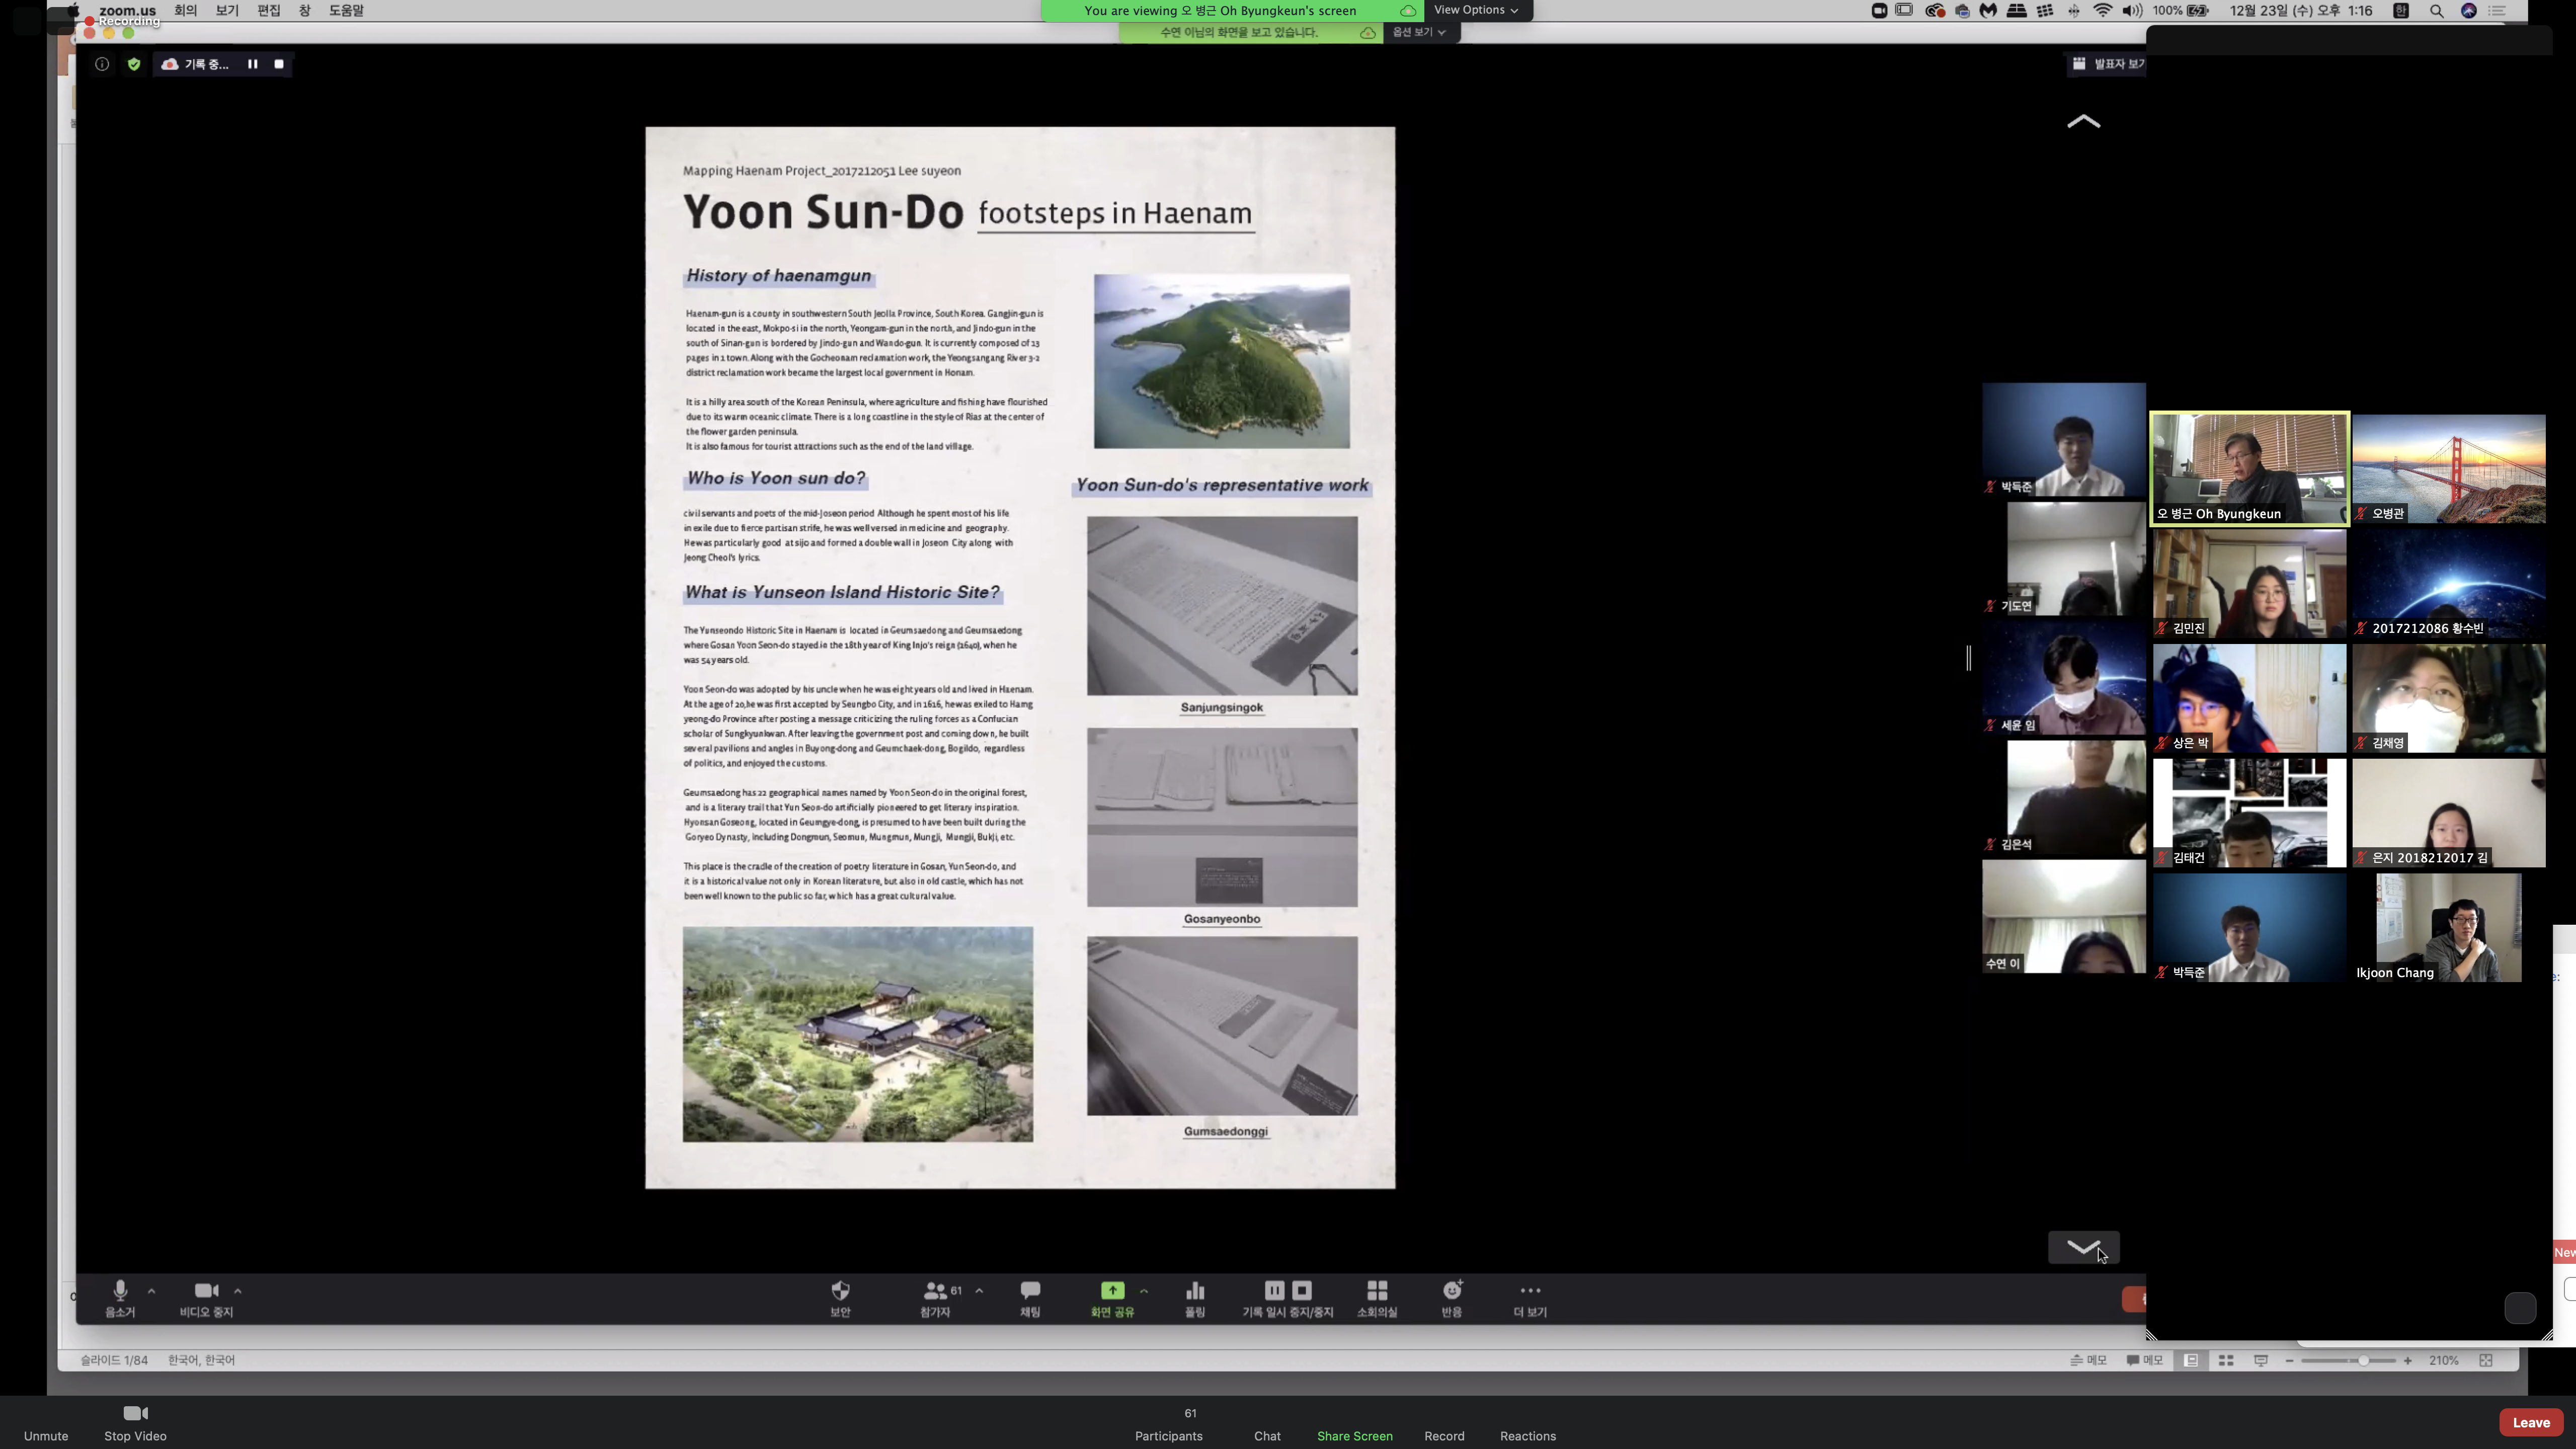The height and width of the screenshot is (1449, 2576).
Task: Select the Ikjoon Chang video tile
Action: coord(2448,927)
